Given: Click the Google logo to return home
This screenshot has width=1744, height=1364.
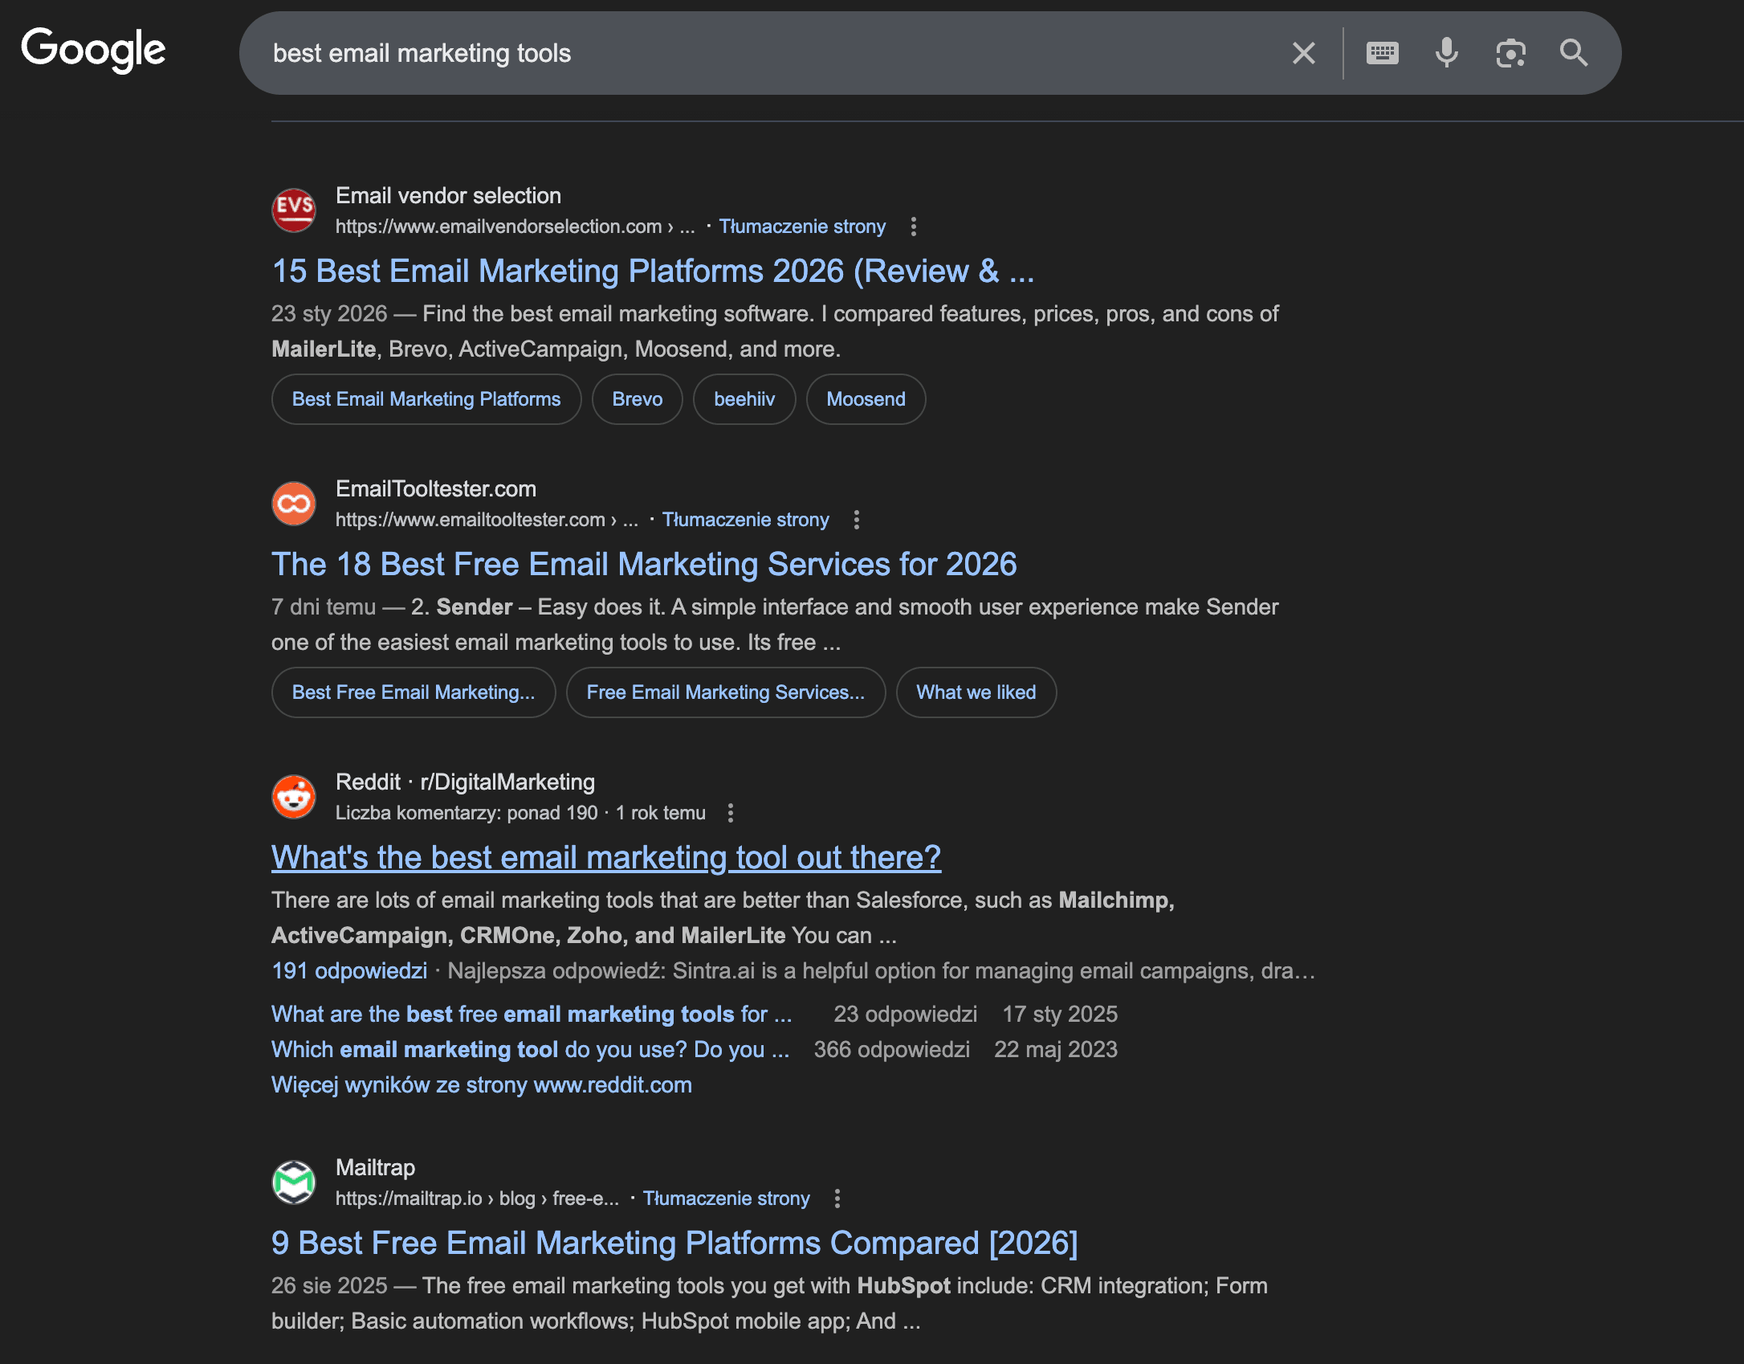Looking at the screenshot, I should (93, 50).
